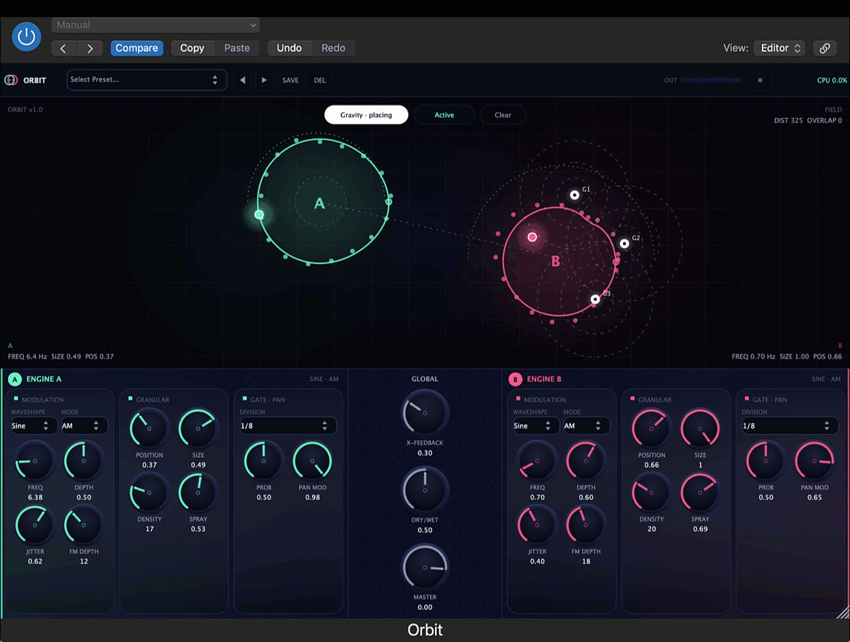Click the Undo button

[289, 48]
